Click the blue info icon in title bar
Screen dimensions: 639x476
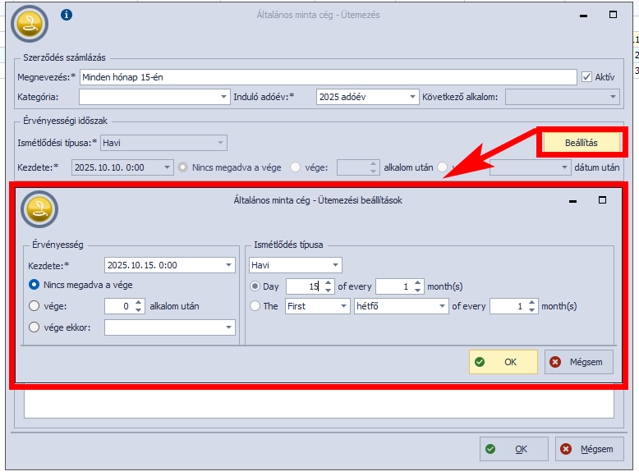point(67,15)
